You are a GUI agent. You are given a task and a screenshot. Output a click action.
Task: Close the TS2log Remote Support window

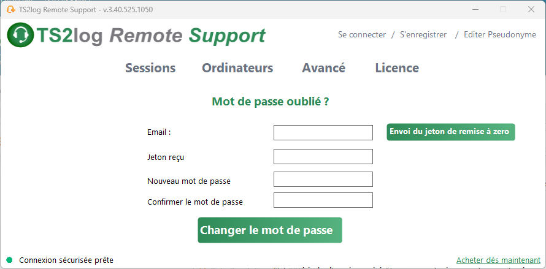(531, 9)
